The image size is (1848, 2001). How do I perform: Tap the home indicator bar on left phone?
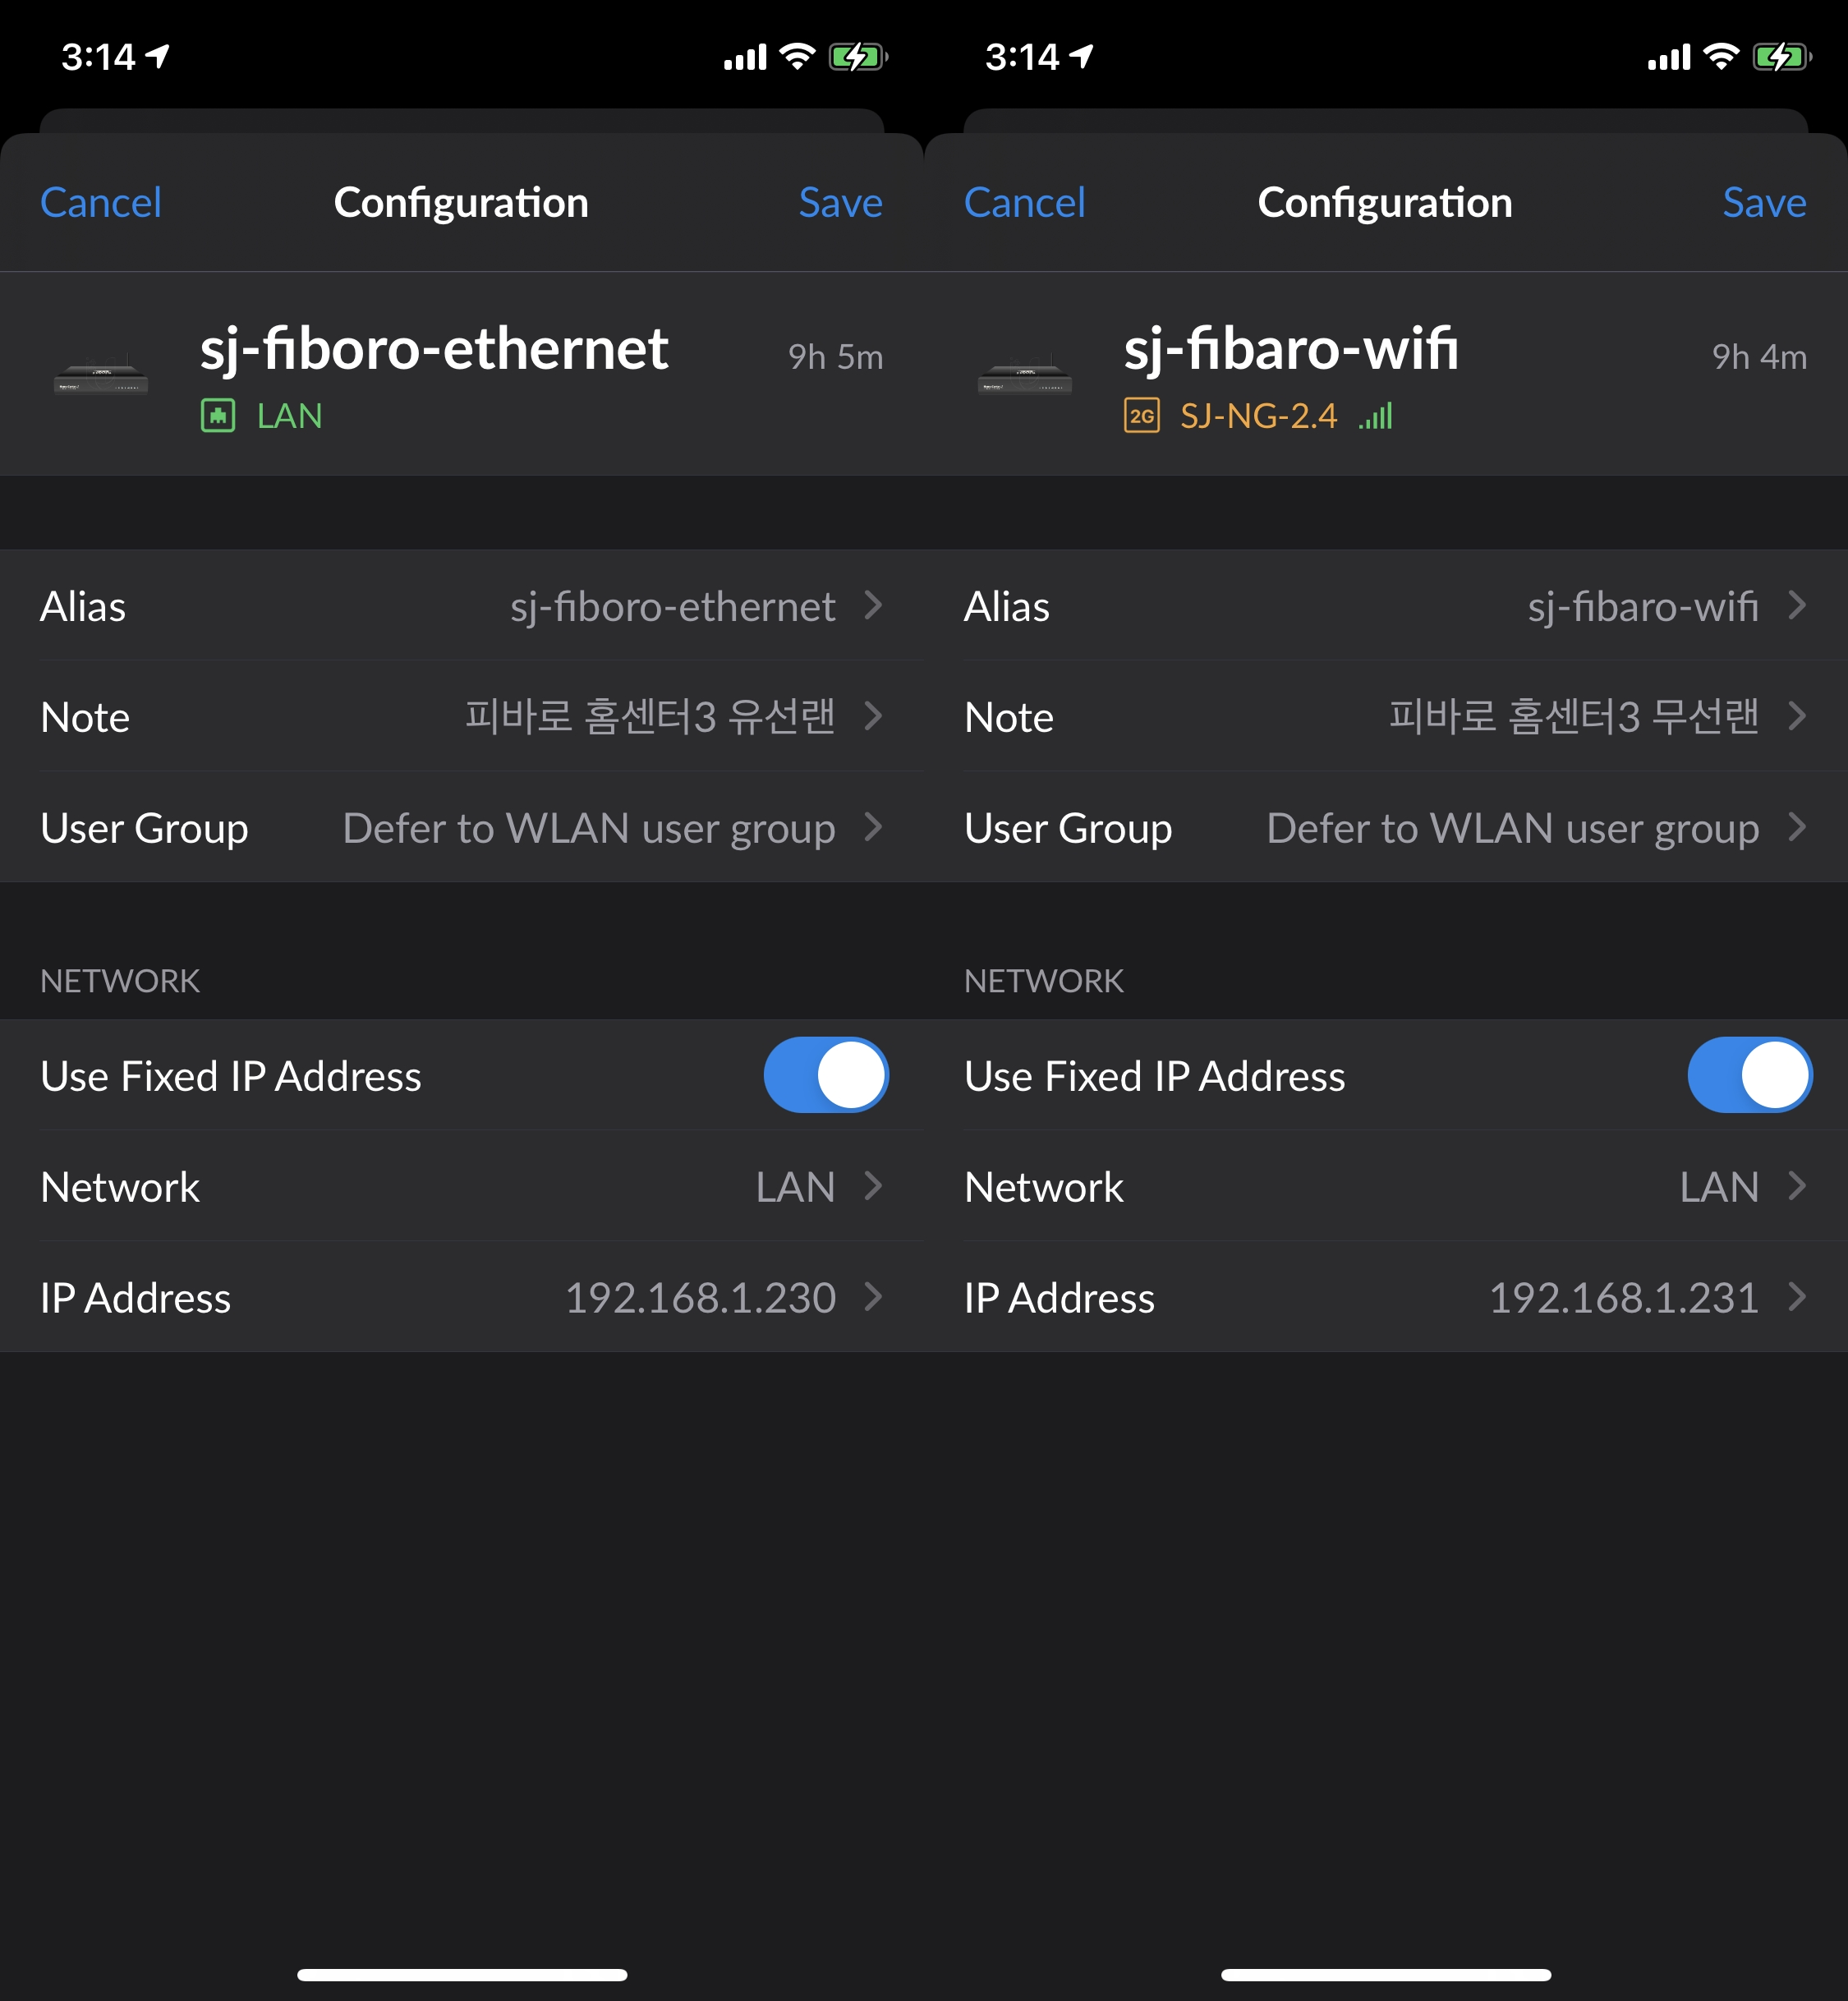[462, 1974]
